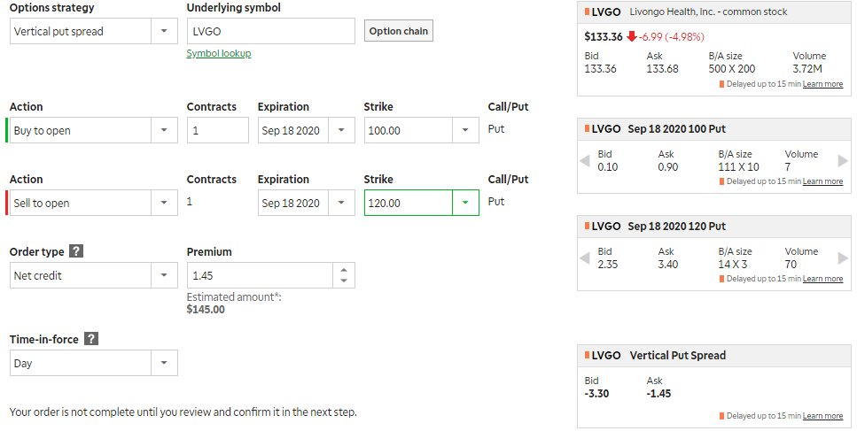Click the Contracts quantity field
The image size is (857, 431).
tap(217, 130)
